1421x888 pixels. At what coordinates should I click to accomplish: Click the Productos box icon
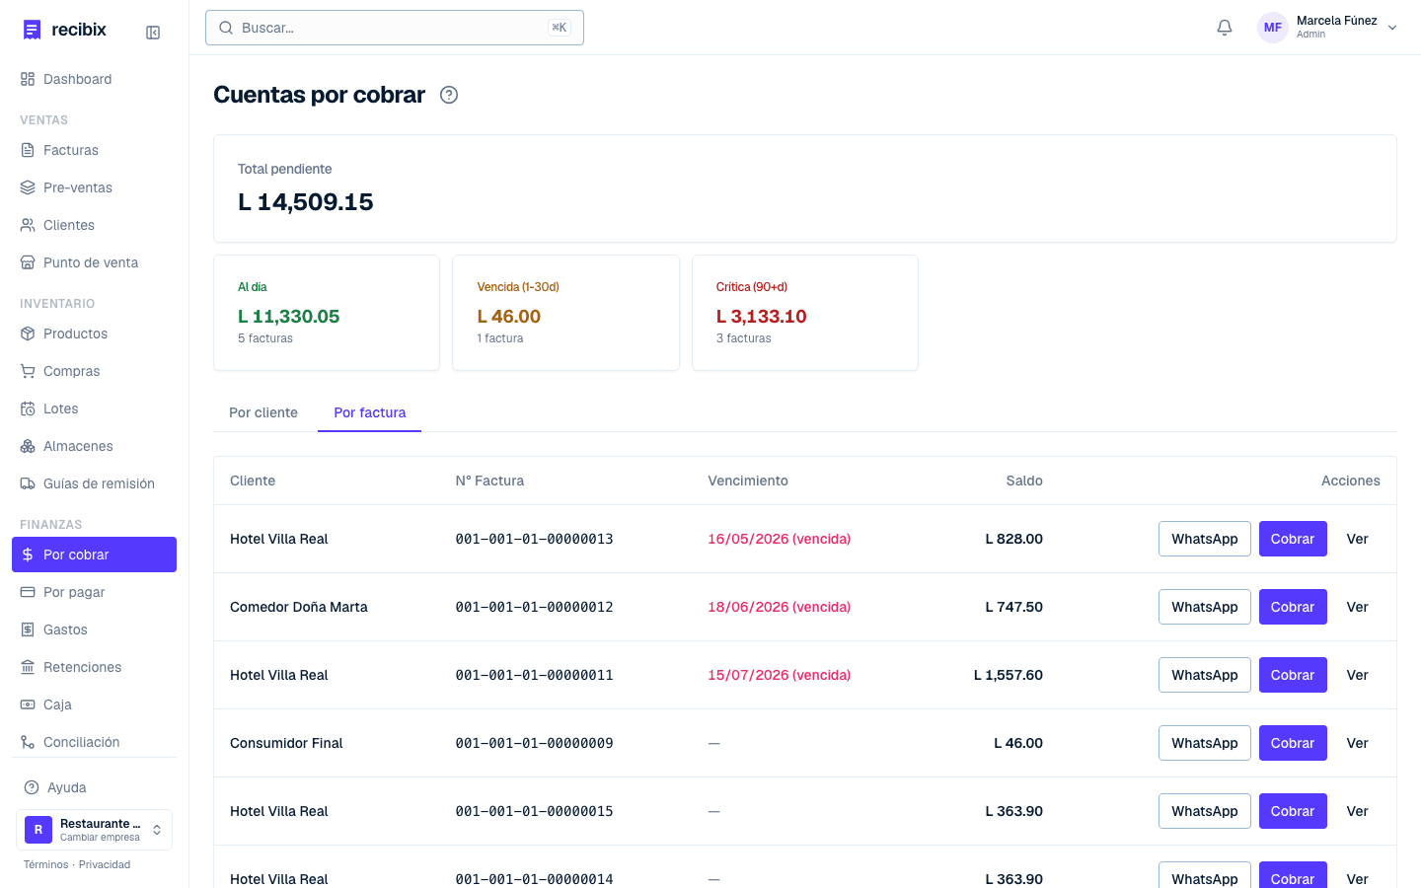point(28,333)
